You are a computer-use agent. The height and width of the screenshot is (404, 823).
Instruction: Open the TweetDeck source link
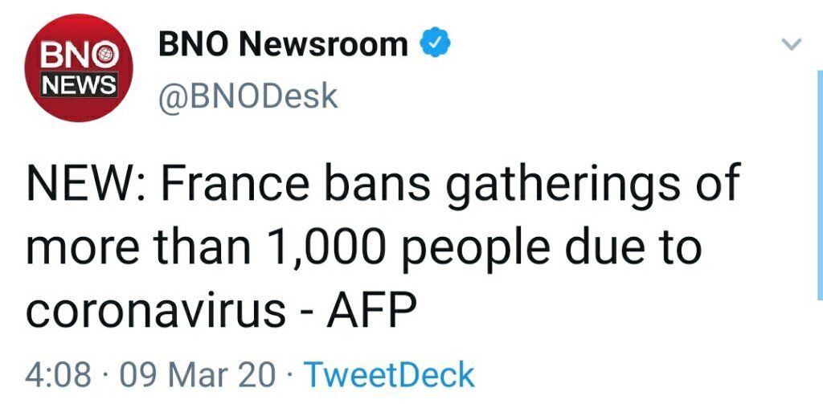[390, 374]
